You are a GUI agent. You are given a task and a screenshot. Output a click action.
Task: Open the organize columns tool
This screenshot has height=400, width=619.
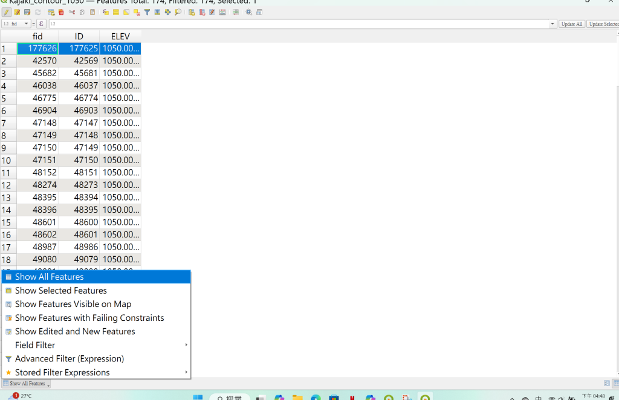212,12
